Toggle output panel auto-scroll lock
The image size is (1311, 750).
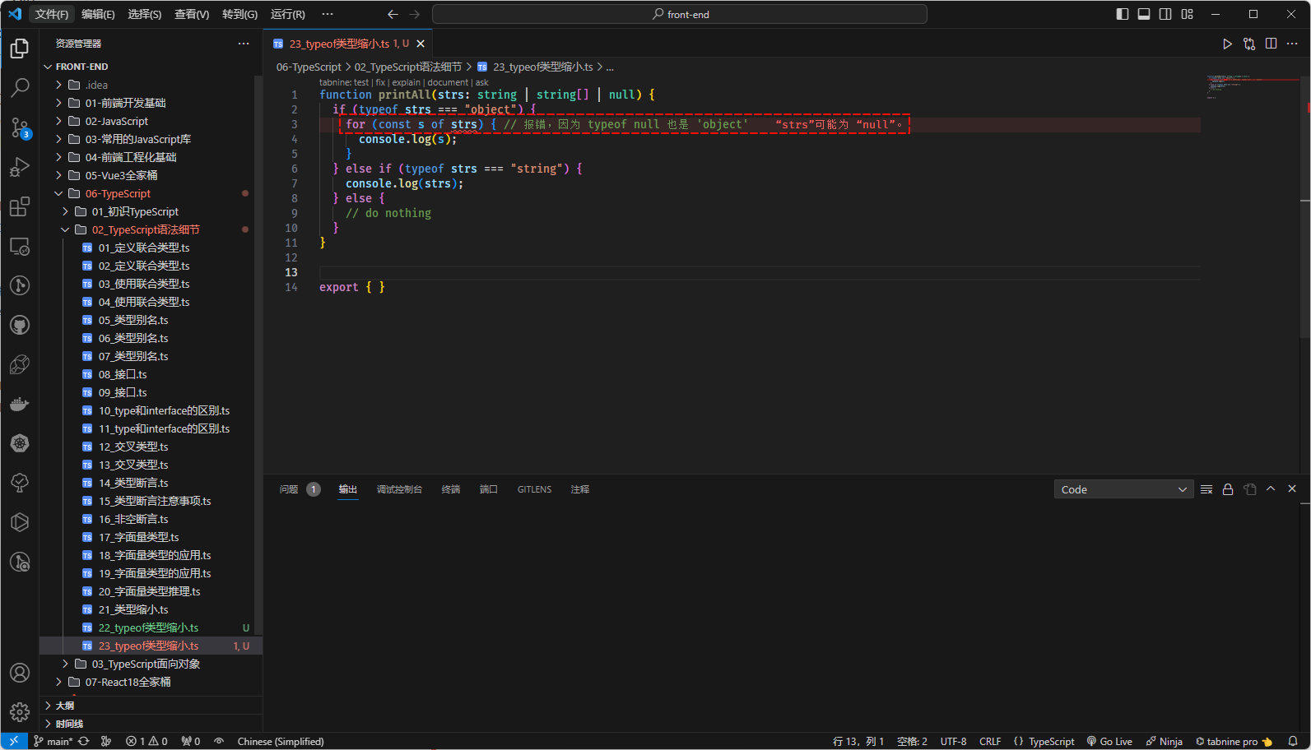click(1228, 489)
